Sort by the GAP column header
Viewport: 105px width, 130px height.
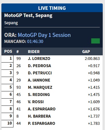[x=86, y=52]
